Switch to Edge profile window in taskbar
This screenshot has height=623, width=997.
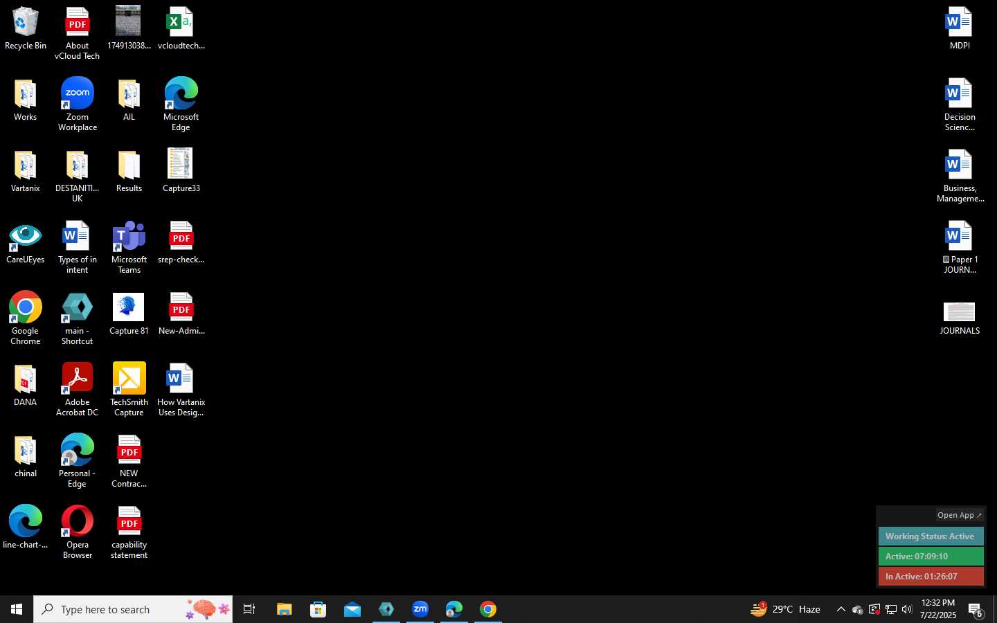[454, 609]
